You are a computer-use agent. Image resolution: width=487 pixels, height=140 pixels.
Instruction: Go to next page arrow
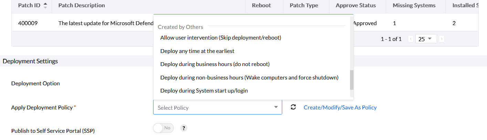pos(442,39)
